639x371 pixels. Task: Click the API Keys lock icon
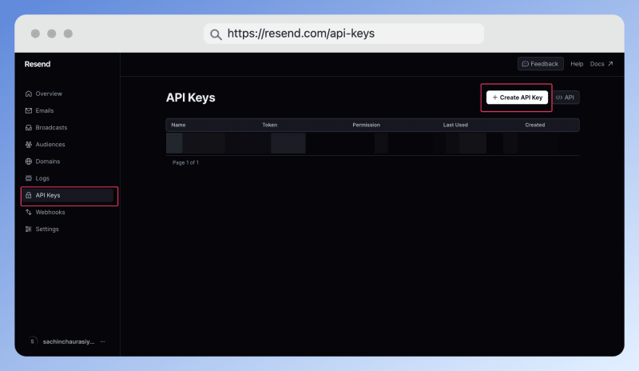29,195
